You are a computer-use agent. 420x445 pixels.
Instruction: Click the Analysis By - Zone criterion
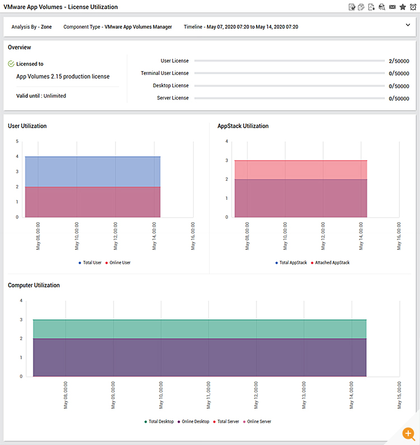pos(31,27)
